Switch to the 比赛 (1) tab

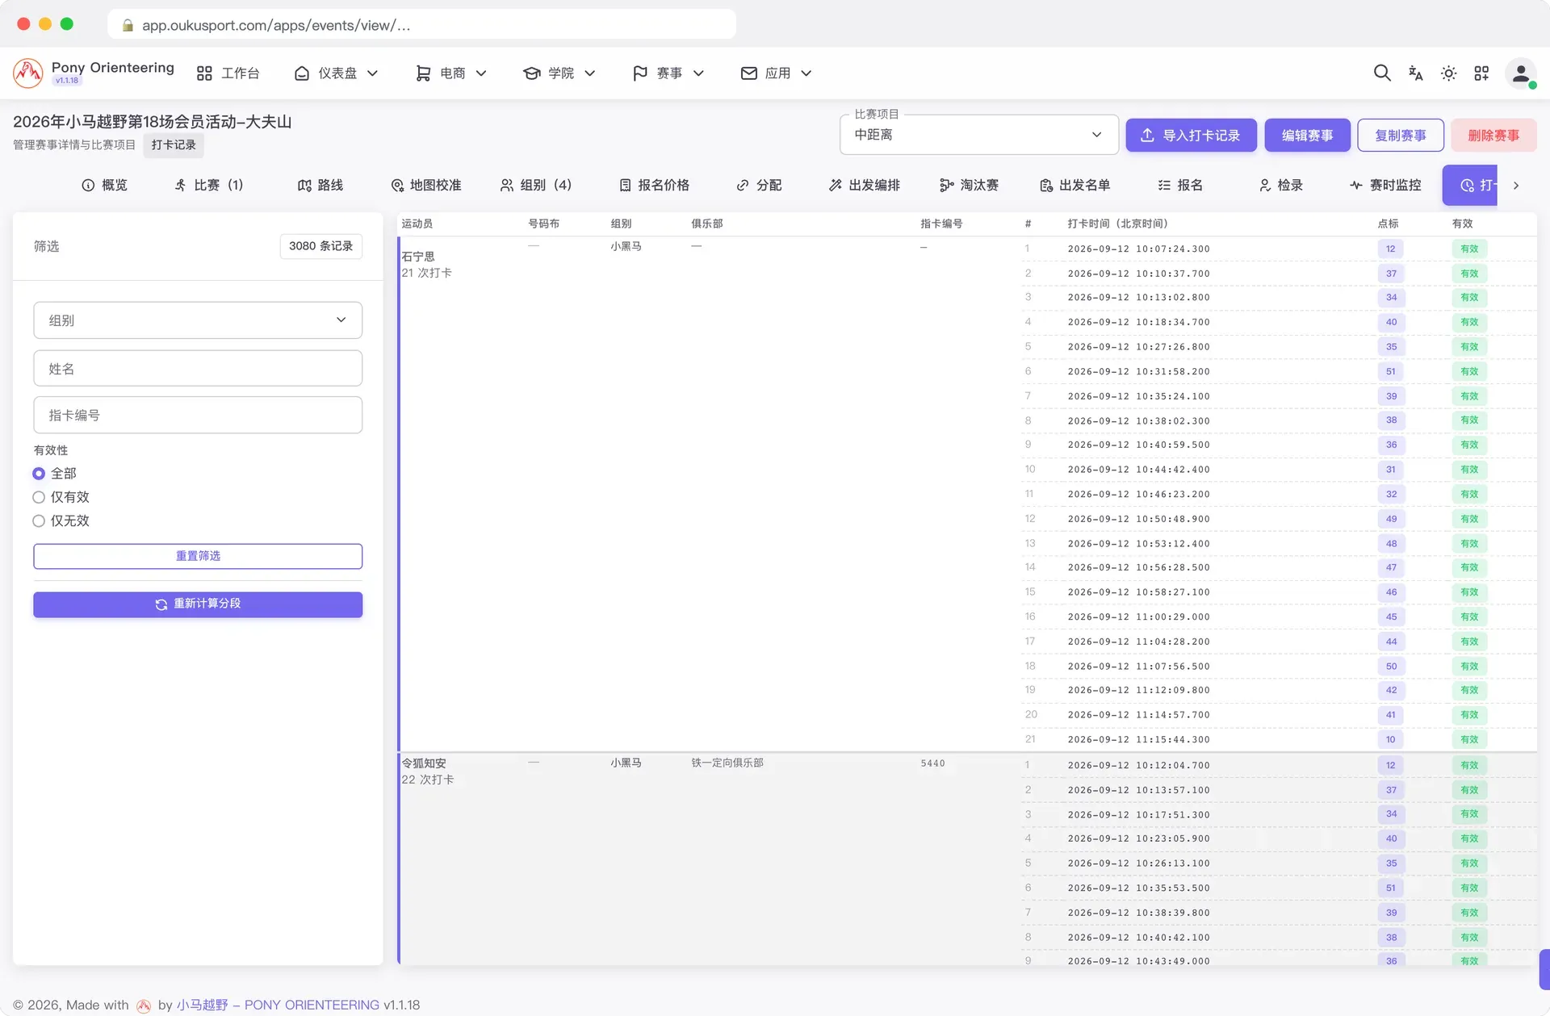point(209,186)
